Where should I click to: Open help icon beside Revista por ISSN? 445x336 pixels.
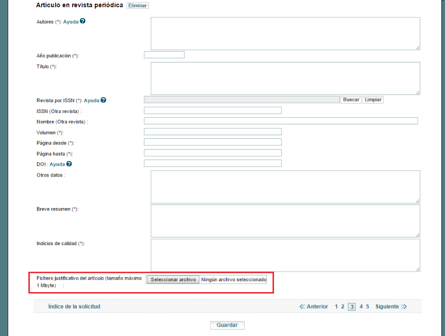point(104,100)
